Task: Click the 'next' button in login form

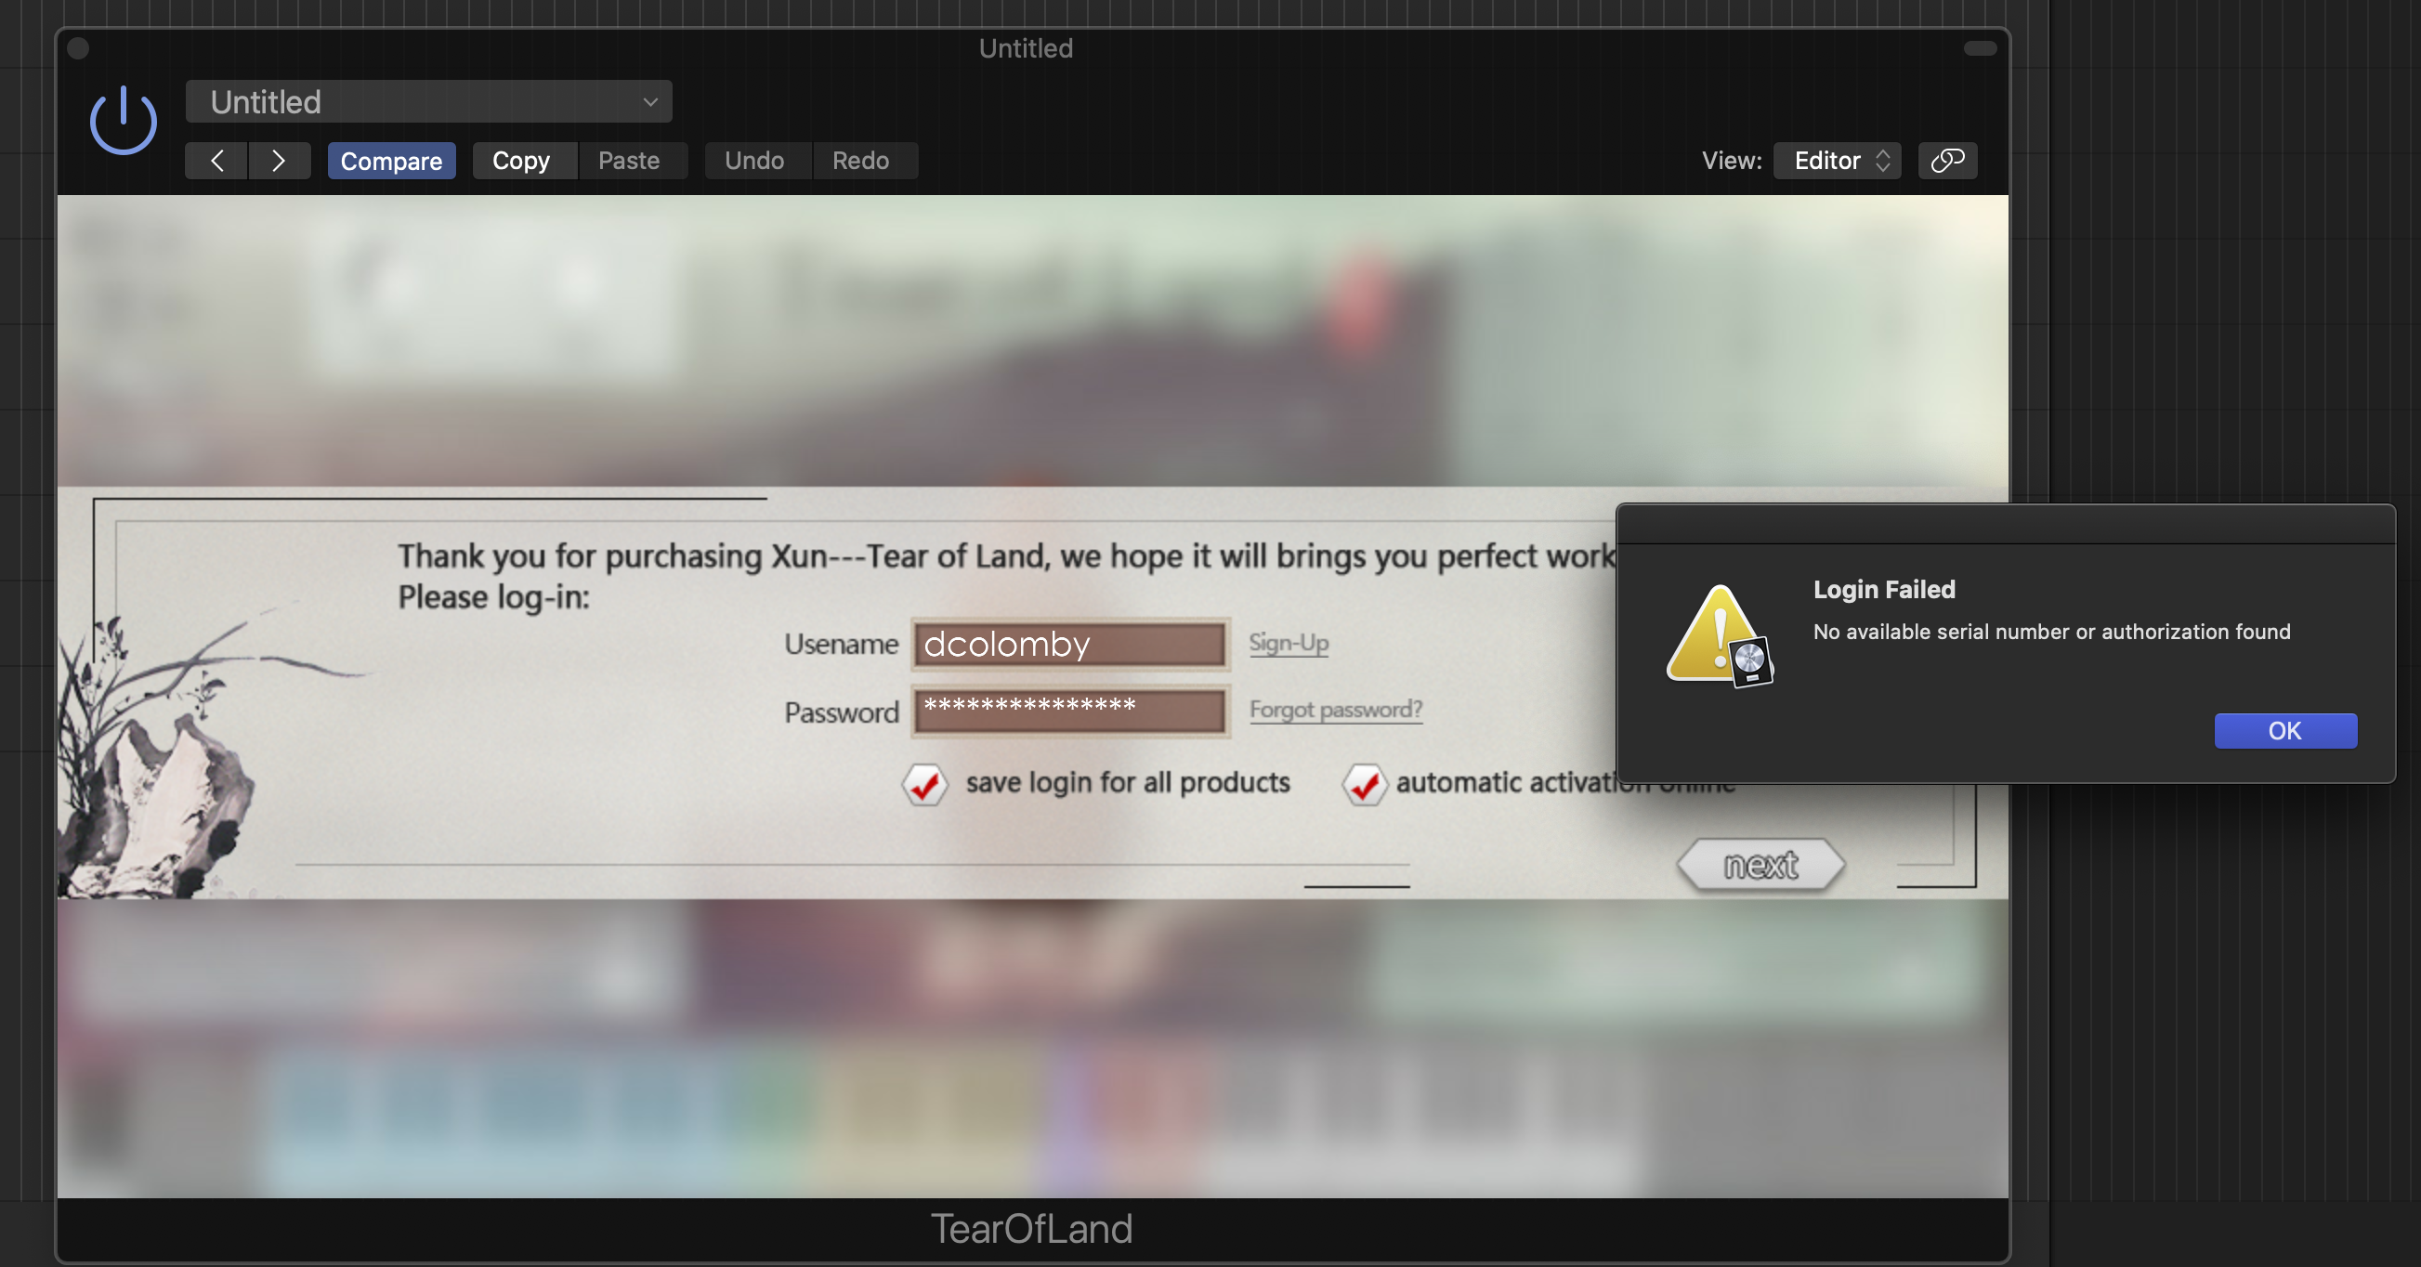Action: pos(1758,865)
